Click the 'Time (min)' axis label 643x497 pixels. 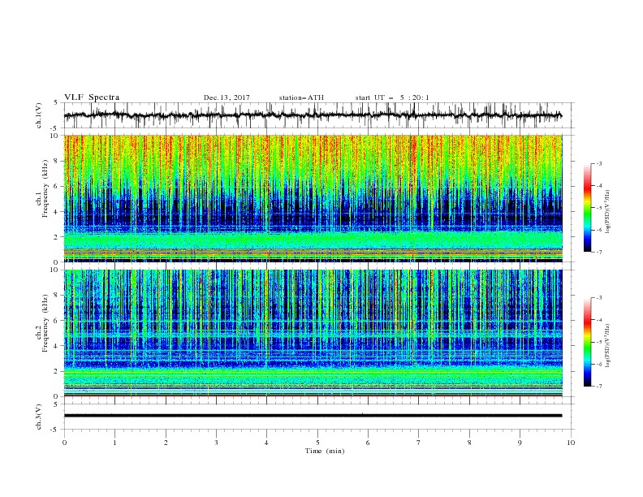325,451
